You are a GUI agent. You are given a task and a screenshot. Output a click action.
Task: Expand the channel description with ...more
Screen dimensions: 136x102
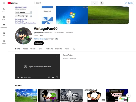coord(41,36)
